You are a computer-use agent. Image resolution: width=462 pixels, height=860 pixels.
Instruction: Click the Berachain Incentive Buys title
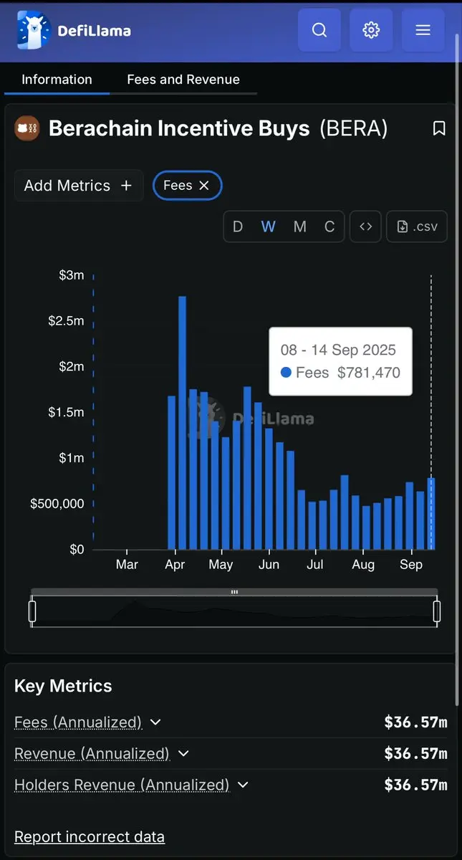coord(179,128)
